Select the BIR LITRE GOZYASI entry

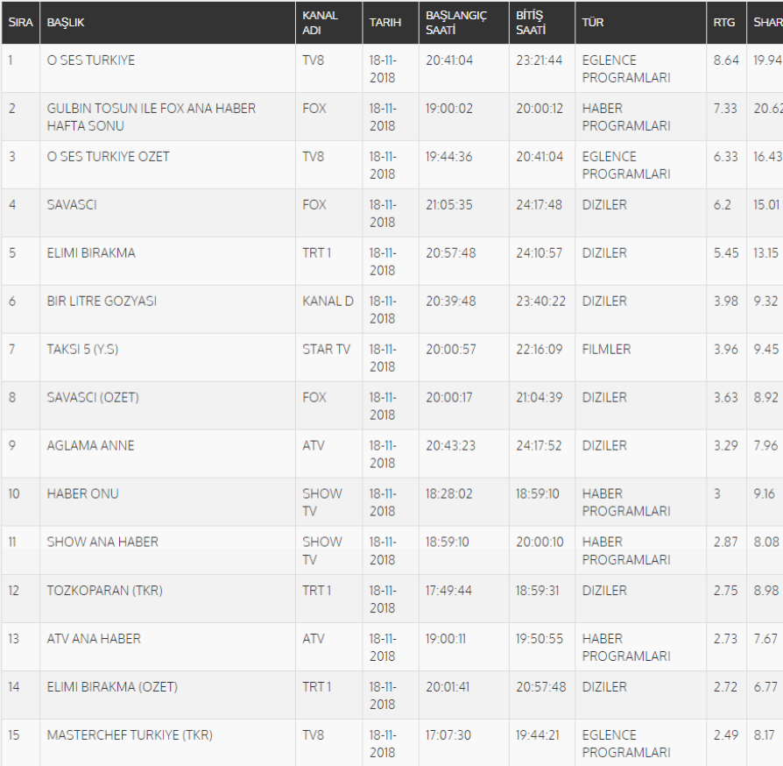pos(102,301)
